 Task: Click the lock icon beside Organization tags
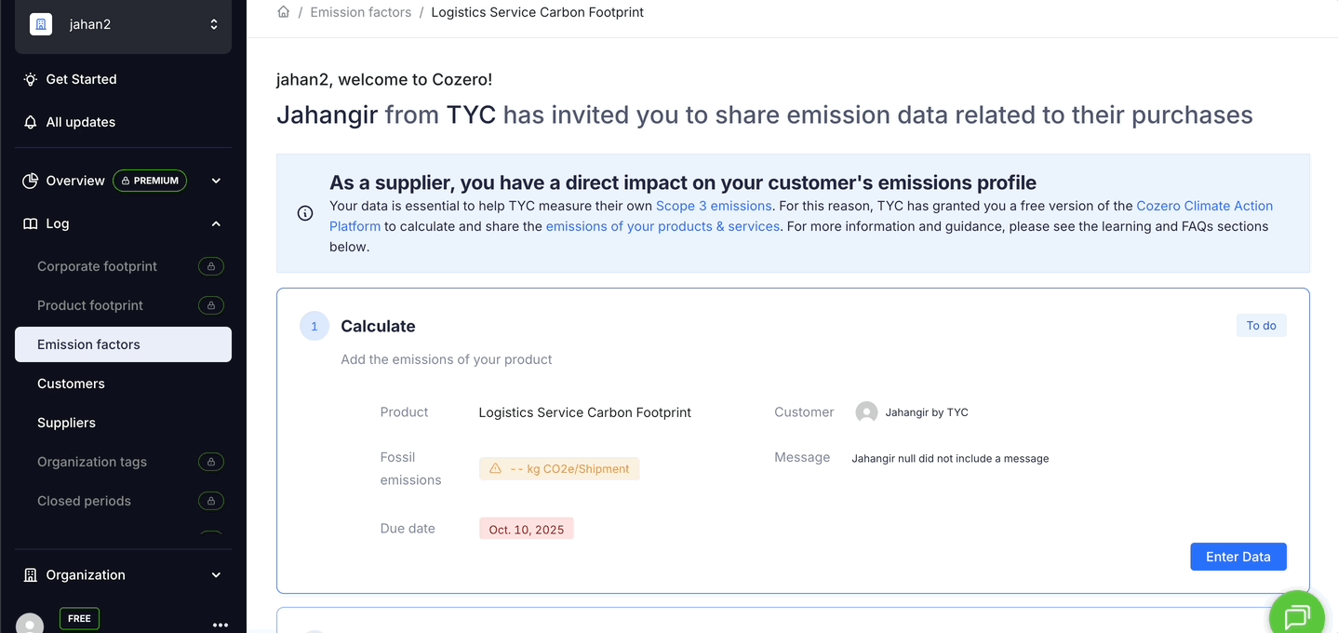click(x=211, y=462)
